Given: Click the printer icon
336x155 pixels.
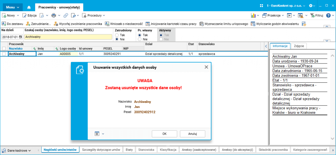Looking at the screenshot, I should (53, 15).
